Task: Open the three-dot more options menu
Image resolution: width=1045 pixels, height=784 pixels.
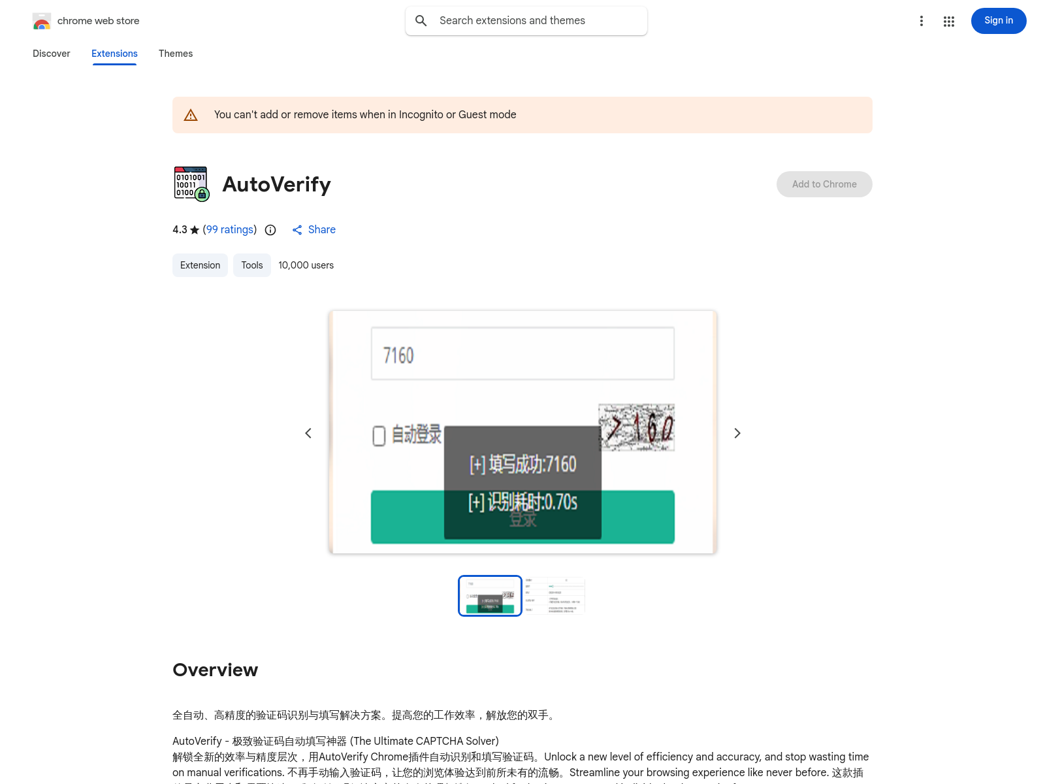Action: point(922,21)
